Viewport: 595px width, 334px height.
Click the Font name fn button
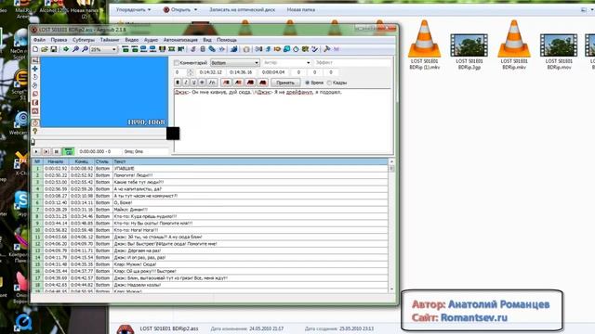[x=212, y=83]
